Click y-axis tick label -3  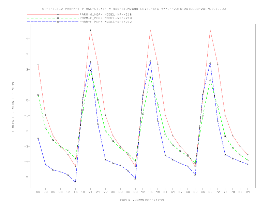click(x=26, y=147)
